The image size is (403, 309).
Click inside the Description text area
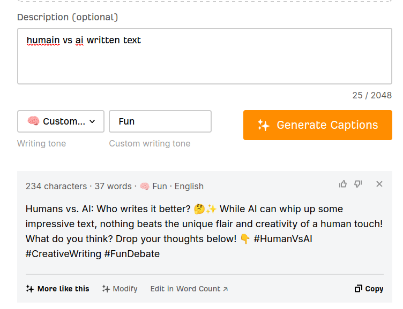click(x=205, y=56)
